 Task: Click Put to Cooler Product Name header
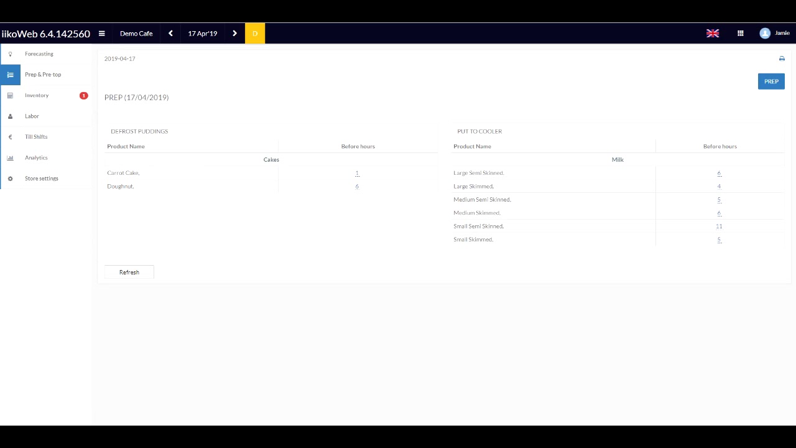point(472,146)
